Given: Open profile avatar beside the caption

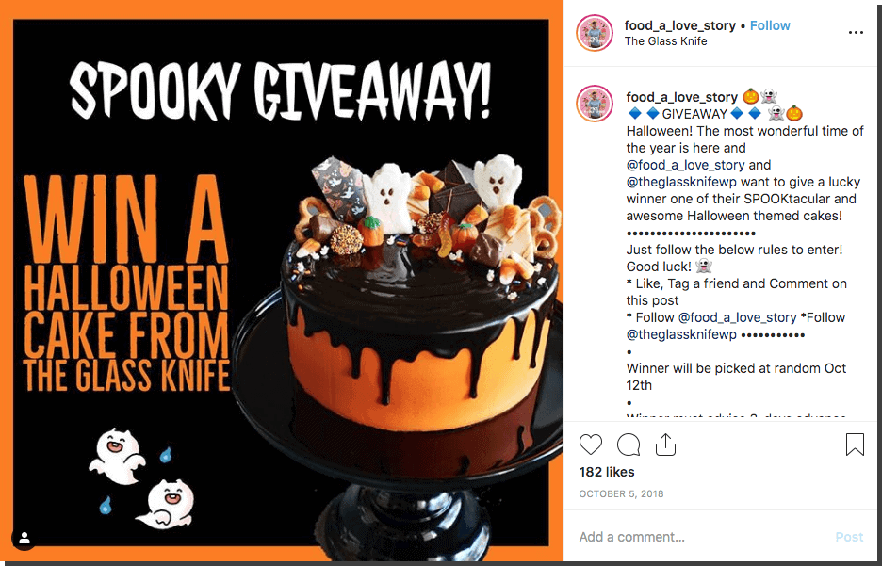Looking at the screenshot, I should point(595,104).
